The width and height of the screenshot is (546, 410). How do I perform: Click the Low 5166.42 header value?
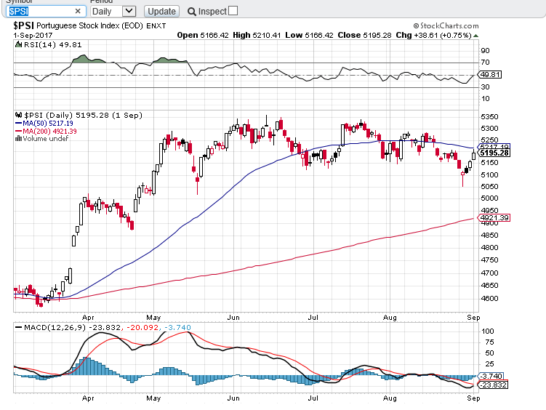[309, 35]
